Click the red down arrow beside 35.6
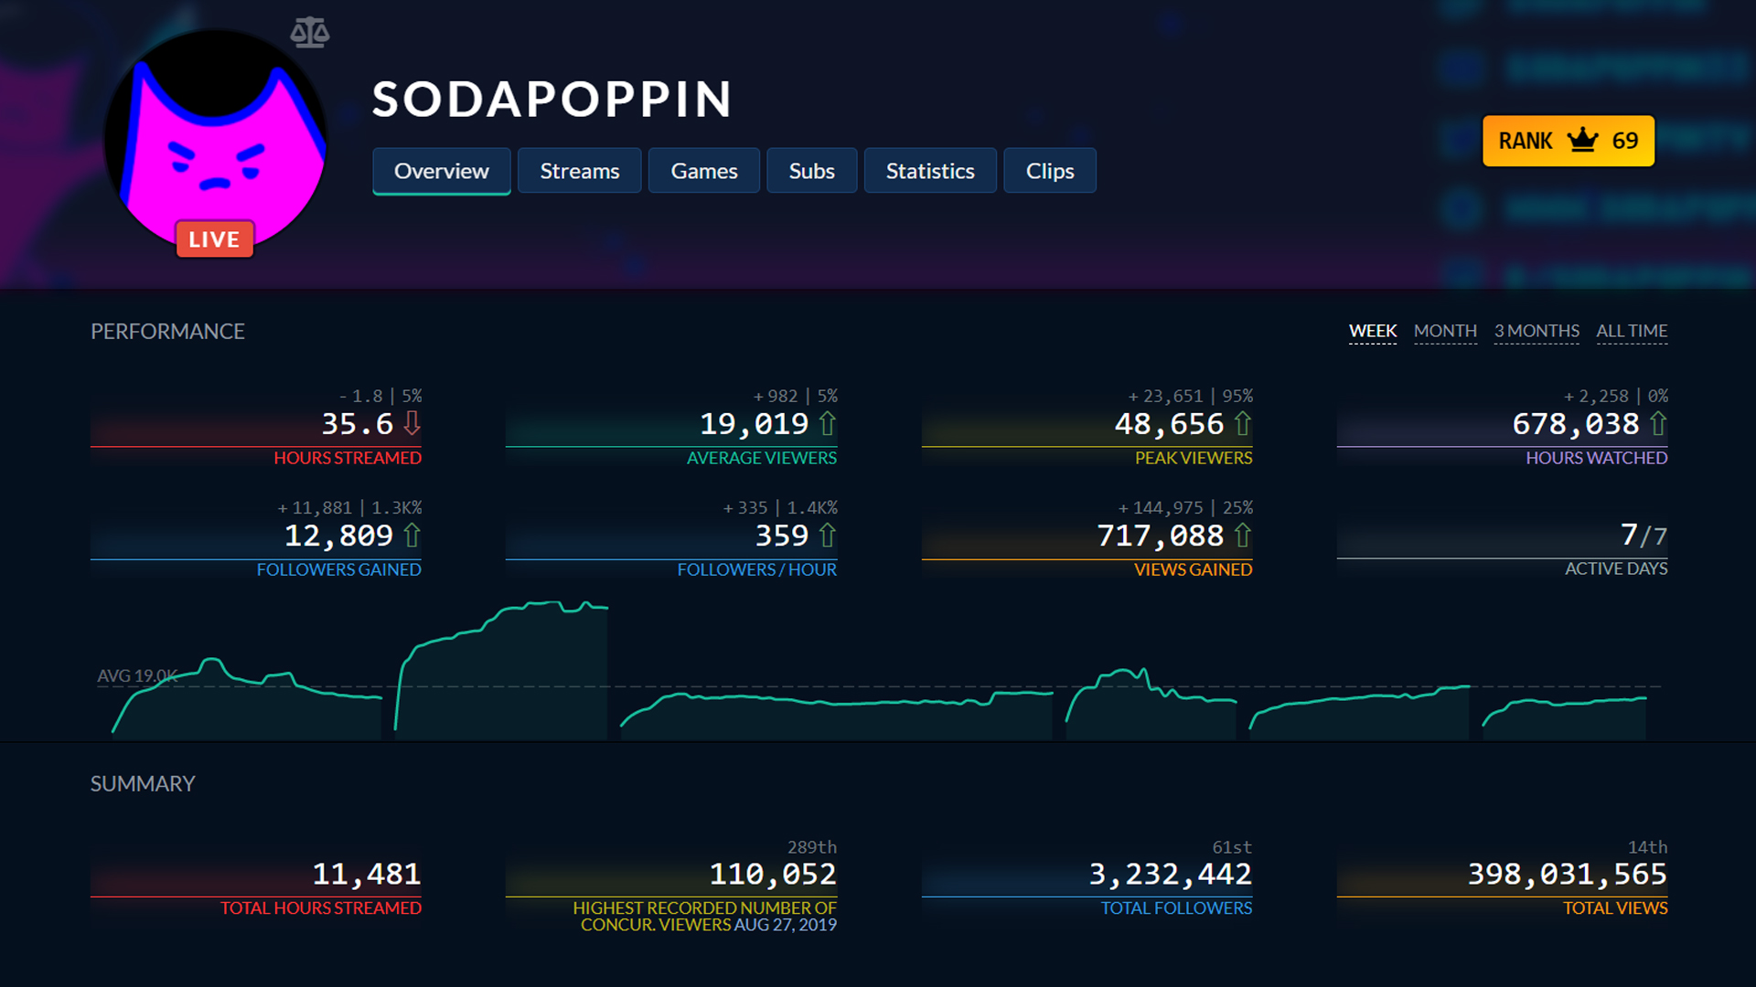Image resolution: width=1756 pixels, height=987 pixels. 412,423
